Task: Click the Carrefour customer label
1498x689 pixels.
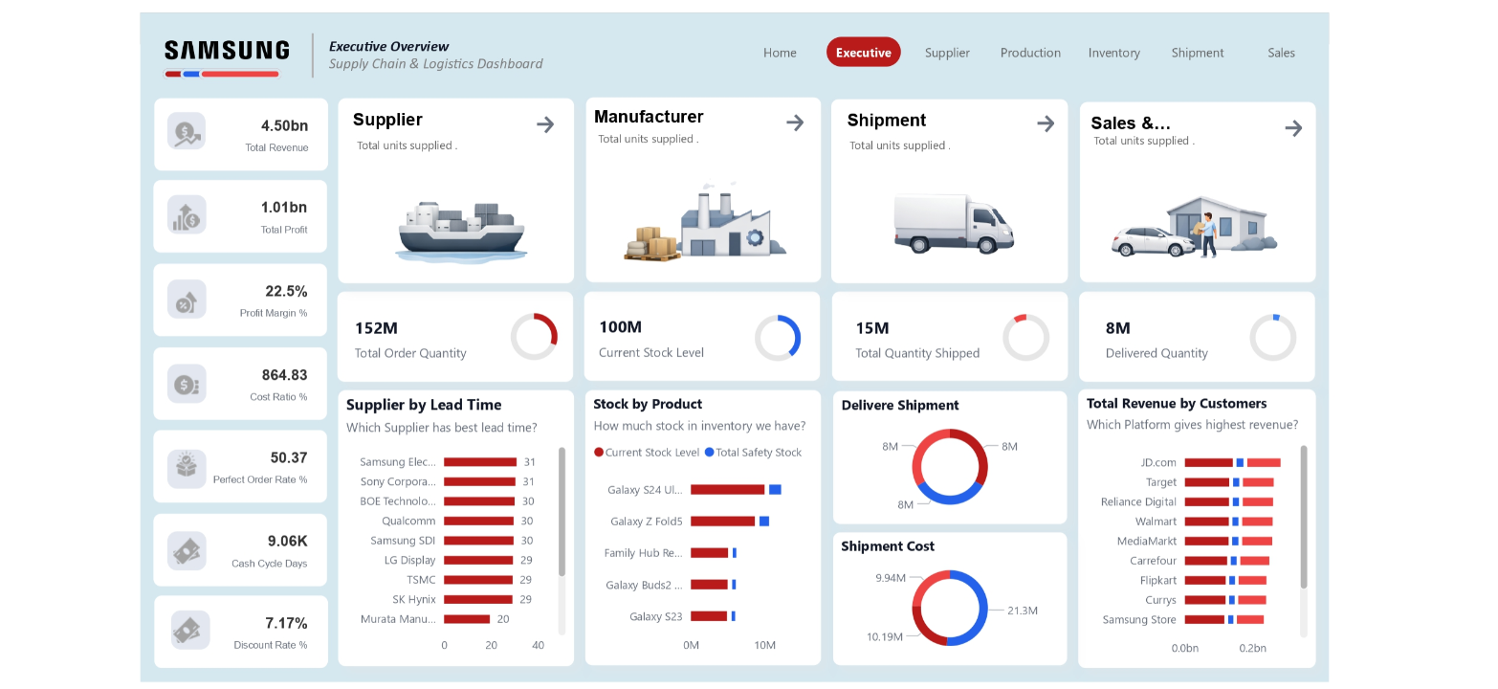Action: (1153, 561)
